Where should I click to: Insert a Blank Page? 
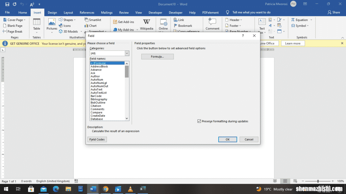(13, 26)
